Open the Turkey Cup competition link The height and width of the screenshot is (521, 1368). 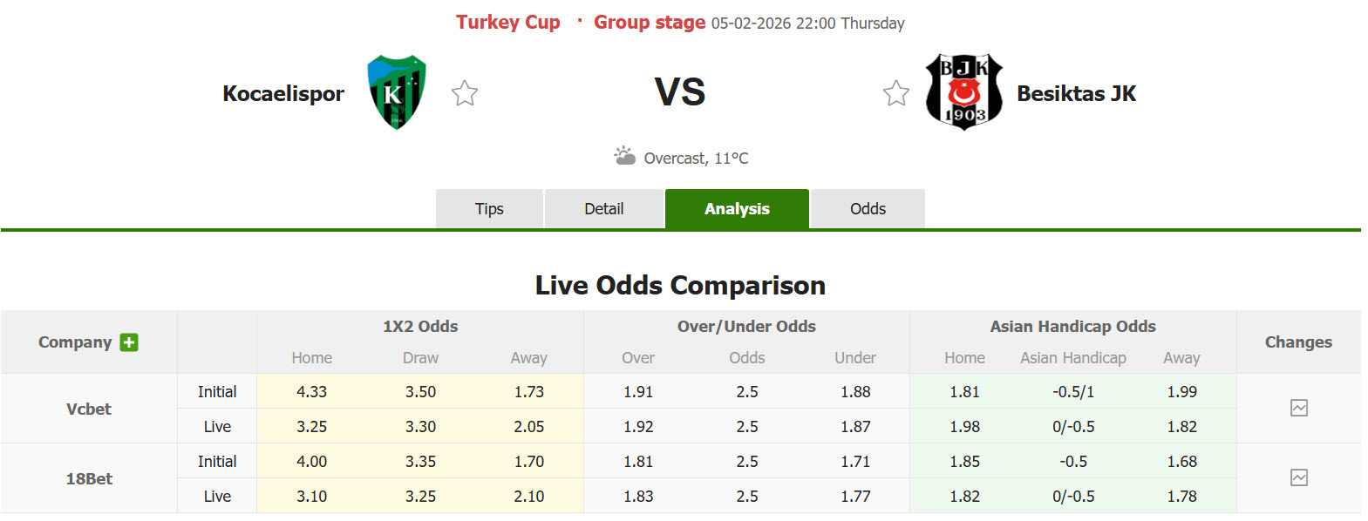click(x=508, y=22)
